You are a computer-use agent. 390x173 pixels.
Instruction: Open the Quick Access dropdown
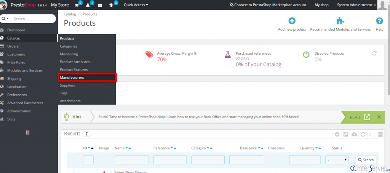[136, 5]
